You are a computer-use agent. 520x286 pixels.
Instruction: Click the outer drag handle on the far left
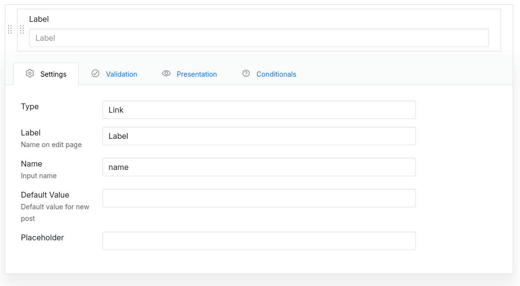(x=10, y=30)
